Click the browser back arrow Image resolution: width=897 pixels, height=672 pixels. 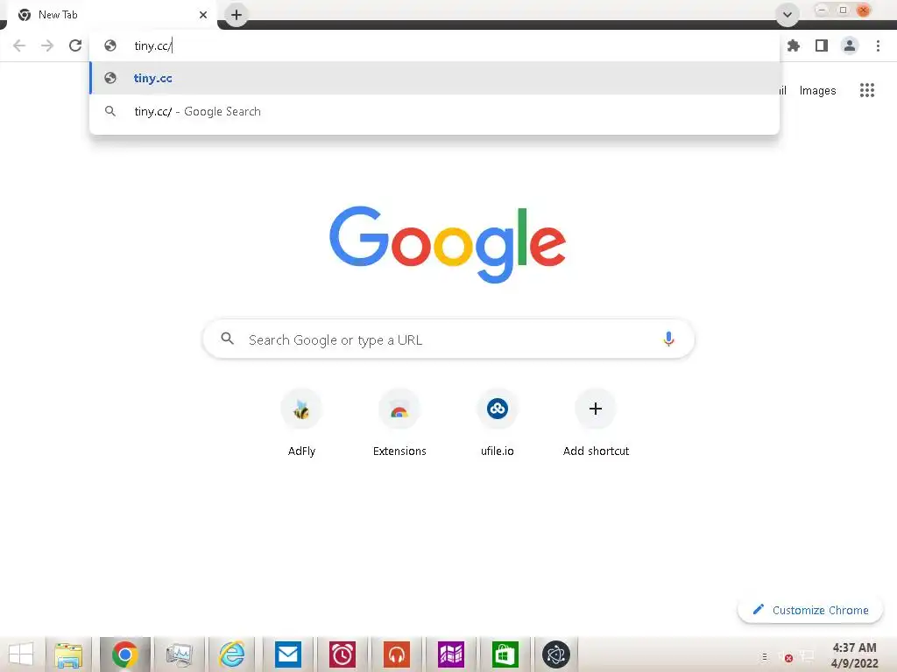click(x=19, y=45)
